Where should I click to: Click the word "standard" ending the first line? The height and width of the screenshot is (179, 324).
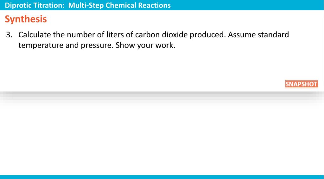click(273, 34)
